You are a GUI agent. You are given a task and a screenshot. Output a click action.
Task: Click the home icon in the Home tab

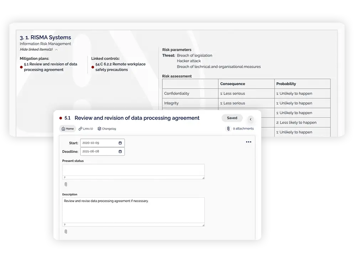(x=63, y=129)
